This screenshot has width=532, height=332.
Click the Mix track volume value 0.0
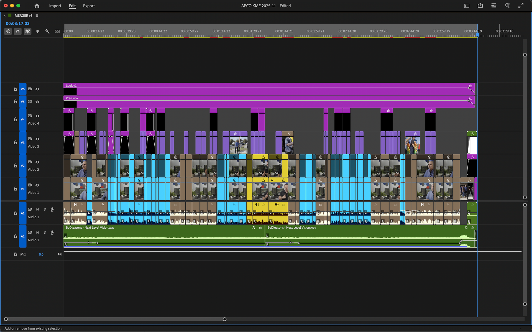coord(41,254)
